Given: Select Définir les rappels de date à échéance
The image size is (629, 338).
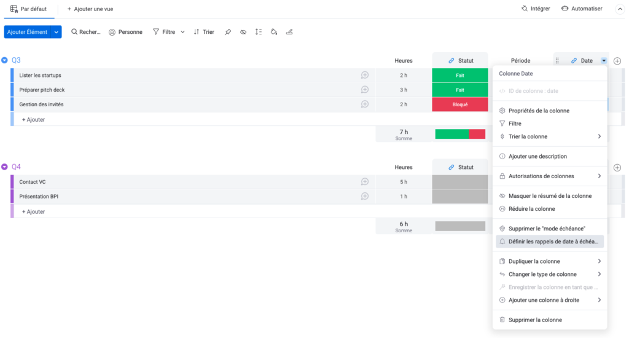Looking at the screenshot, I should pos(550,242).
